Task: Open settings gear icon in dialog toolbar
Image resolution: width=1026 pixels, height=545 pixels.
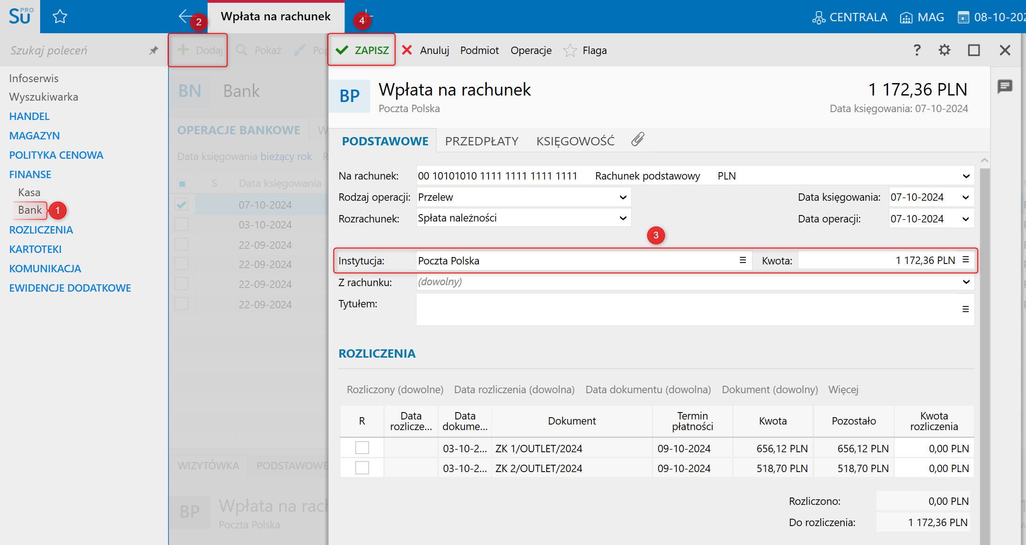Action: tap(944, 50)
